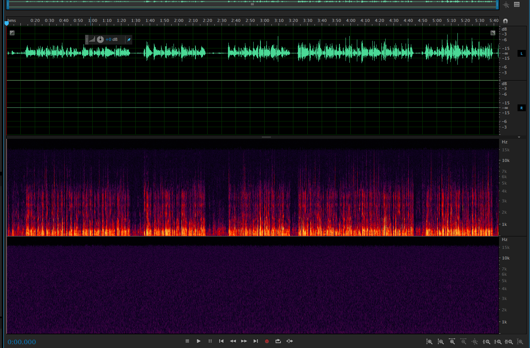Viewport: 530px width, 348px height.
Task: Toggle the left channel L button
Action: point(522,54)
